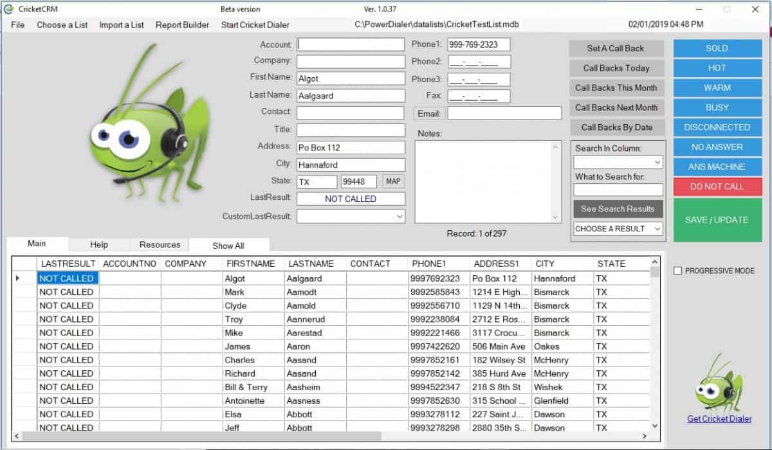The width and height of the screenshot is (772, 450).
Task: View Call Backs Today
Action: 616,67
